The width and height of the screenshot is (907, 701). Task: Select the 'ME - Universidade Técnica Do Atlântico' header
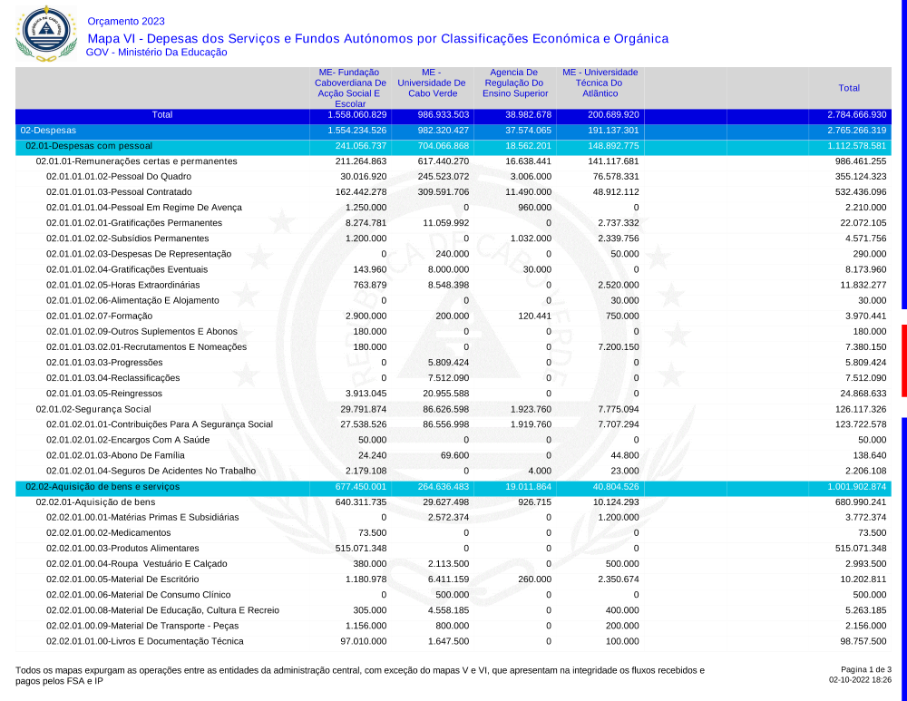pyautogui.click(x=600, y=83)
